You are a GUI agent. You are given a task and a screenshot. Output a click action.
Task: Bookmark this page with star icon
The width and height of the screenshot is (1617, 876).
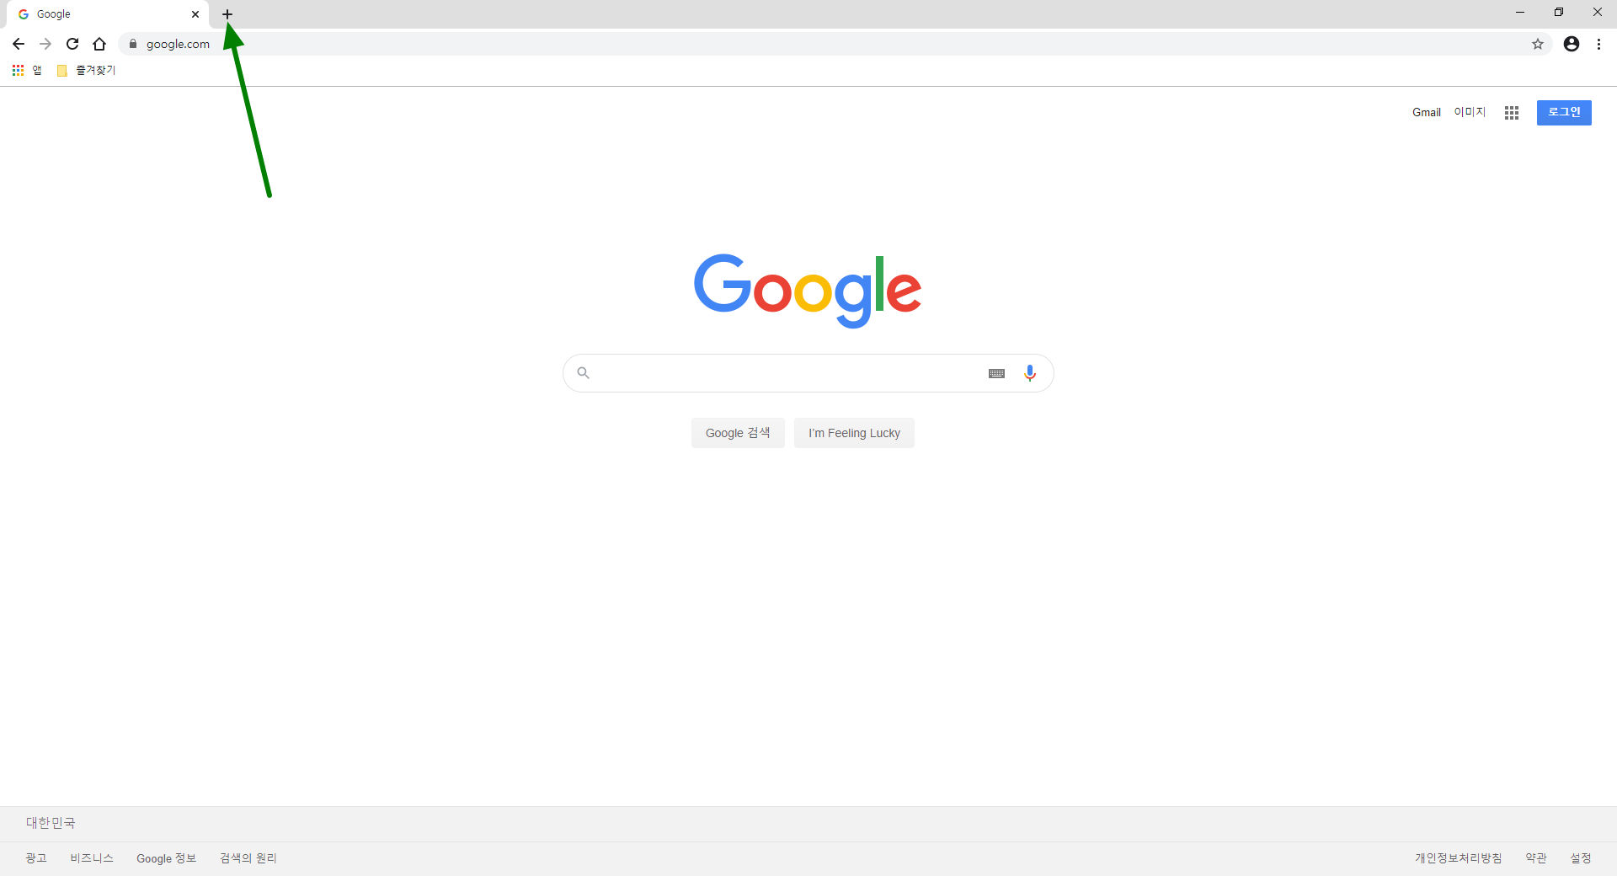1538,44
